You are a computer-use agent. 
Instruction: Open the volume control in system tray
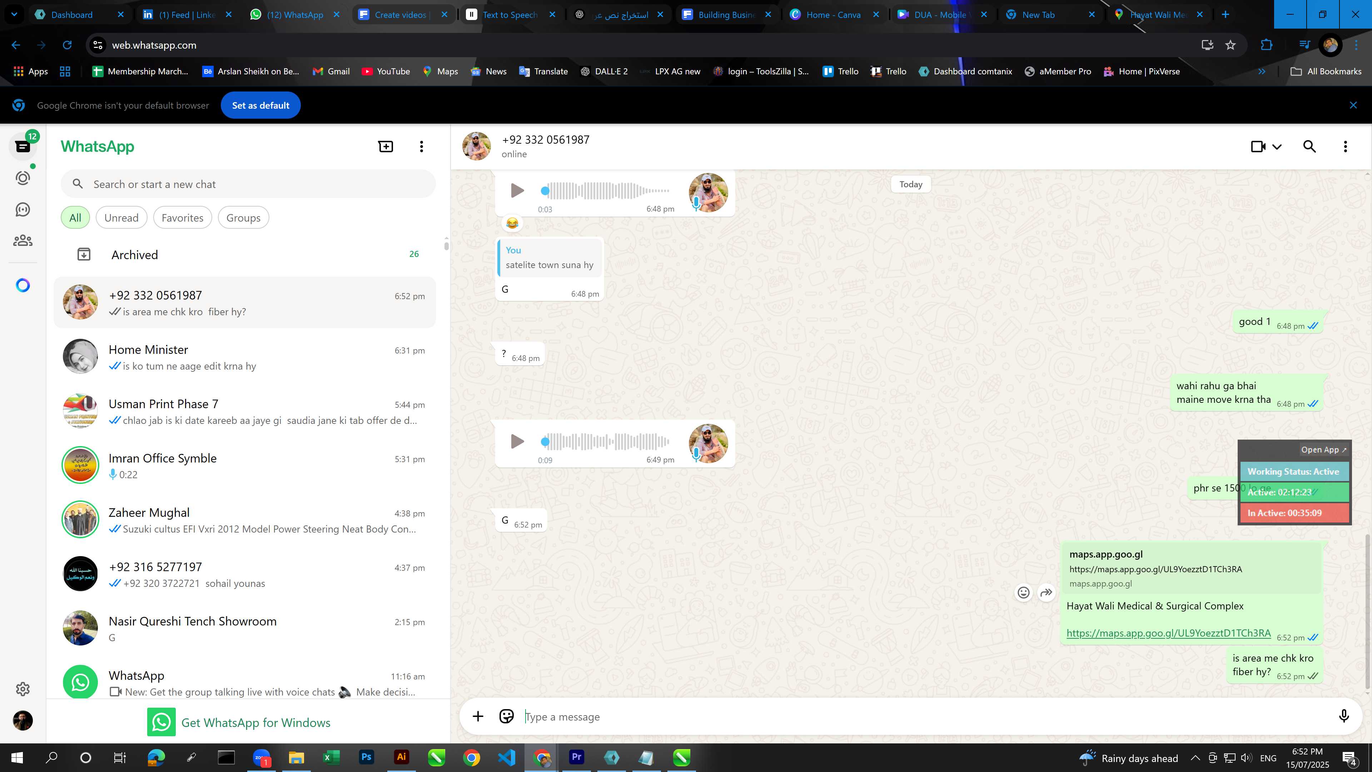[x=1246, y=758]
